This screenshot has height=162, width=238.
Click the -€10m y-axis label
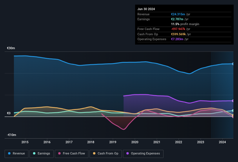12,135
